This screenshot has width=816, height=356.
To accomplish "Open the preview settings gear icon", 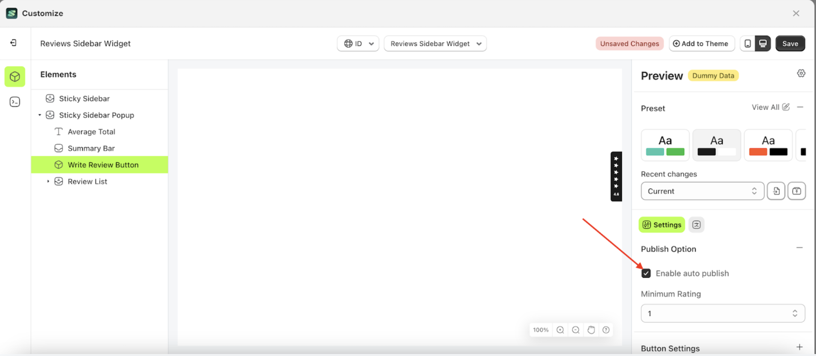I will click(801, 73).
